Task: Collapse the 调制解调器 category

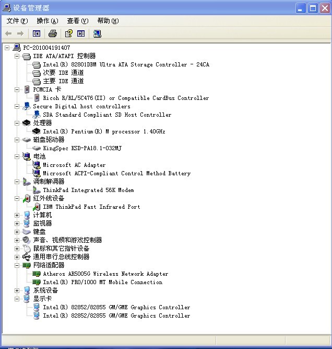Action: 17,182
